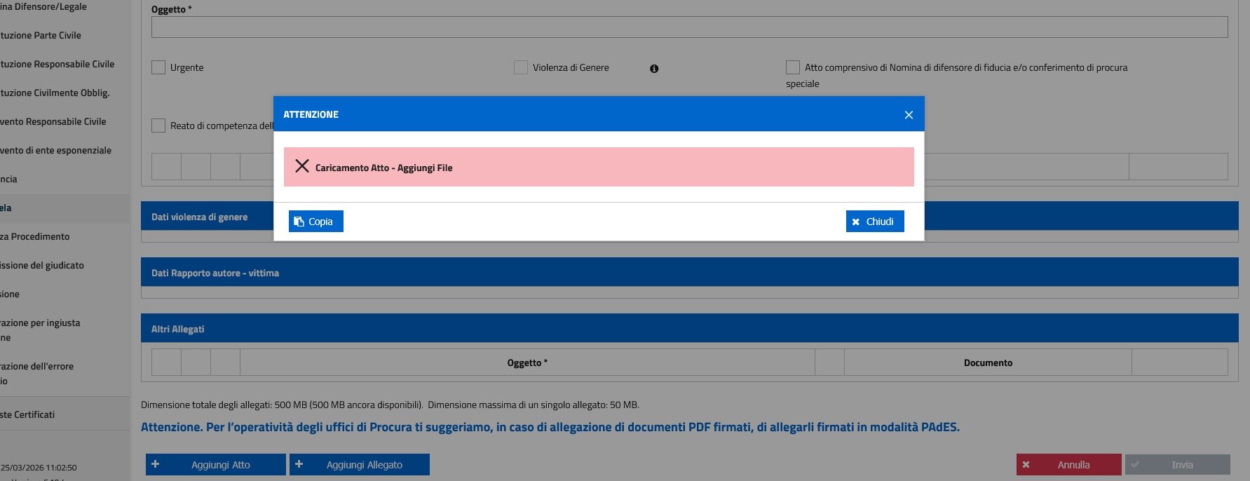Viewport: 1250px width, 481px height.
Task: Click Aggiungi Allegato button
Action: 359,465
